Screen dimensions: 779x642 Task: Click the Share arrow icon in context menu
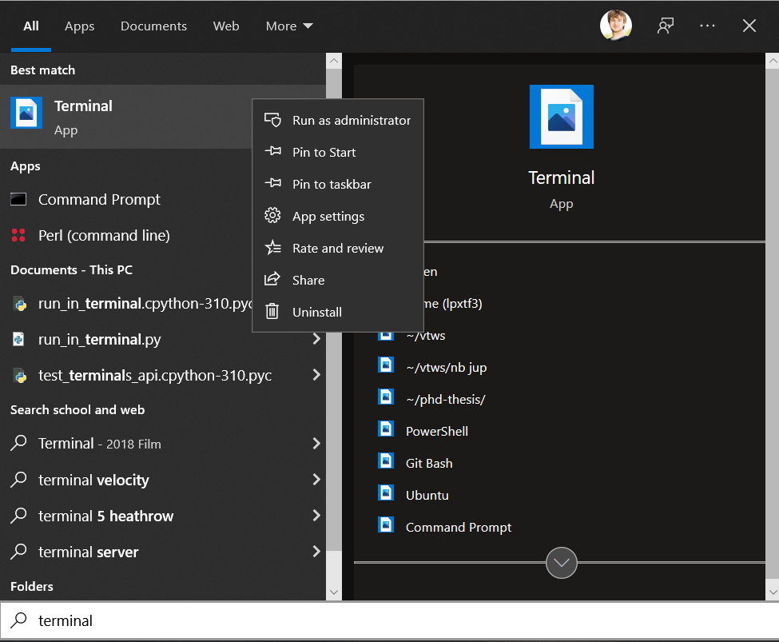[x=272, y=279]
